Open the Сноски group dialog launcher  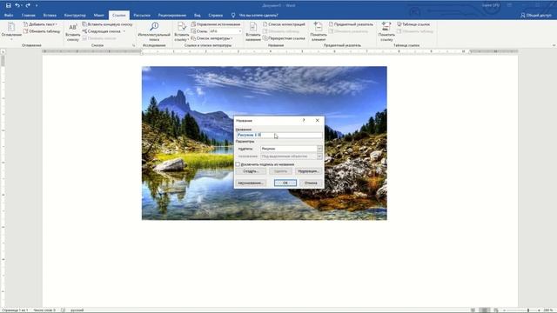tap(134, 45)
